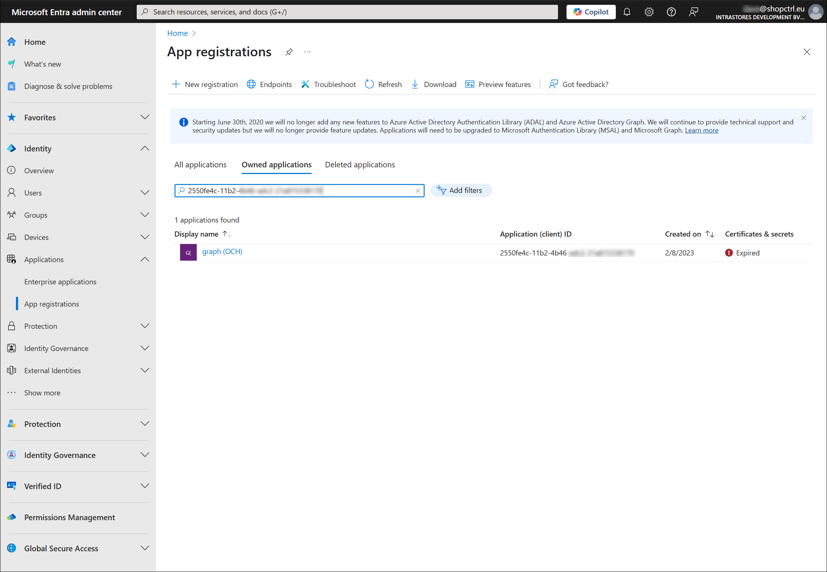This screenshot has width=827, height=572.
Task: Click the Permissions Management cloud icon
Action: click(11, 517)
